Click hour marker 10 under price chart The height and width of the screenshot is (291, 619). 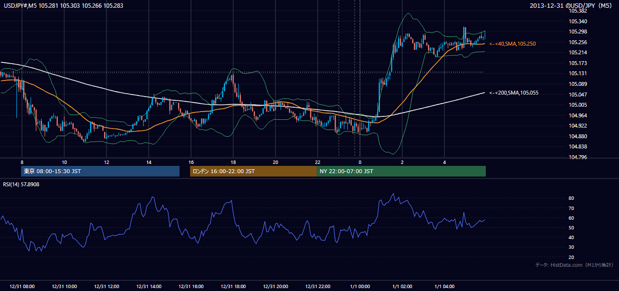(x=64, y=162)
